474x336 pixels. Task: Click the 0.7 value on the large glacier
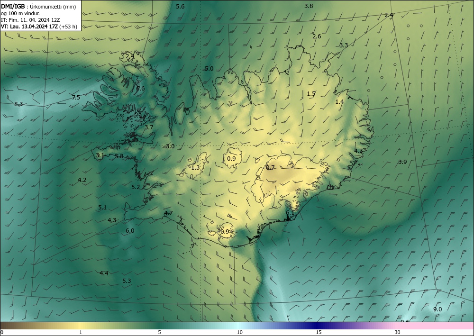point(270,167)
